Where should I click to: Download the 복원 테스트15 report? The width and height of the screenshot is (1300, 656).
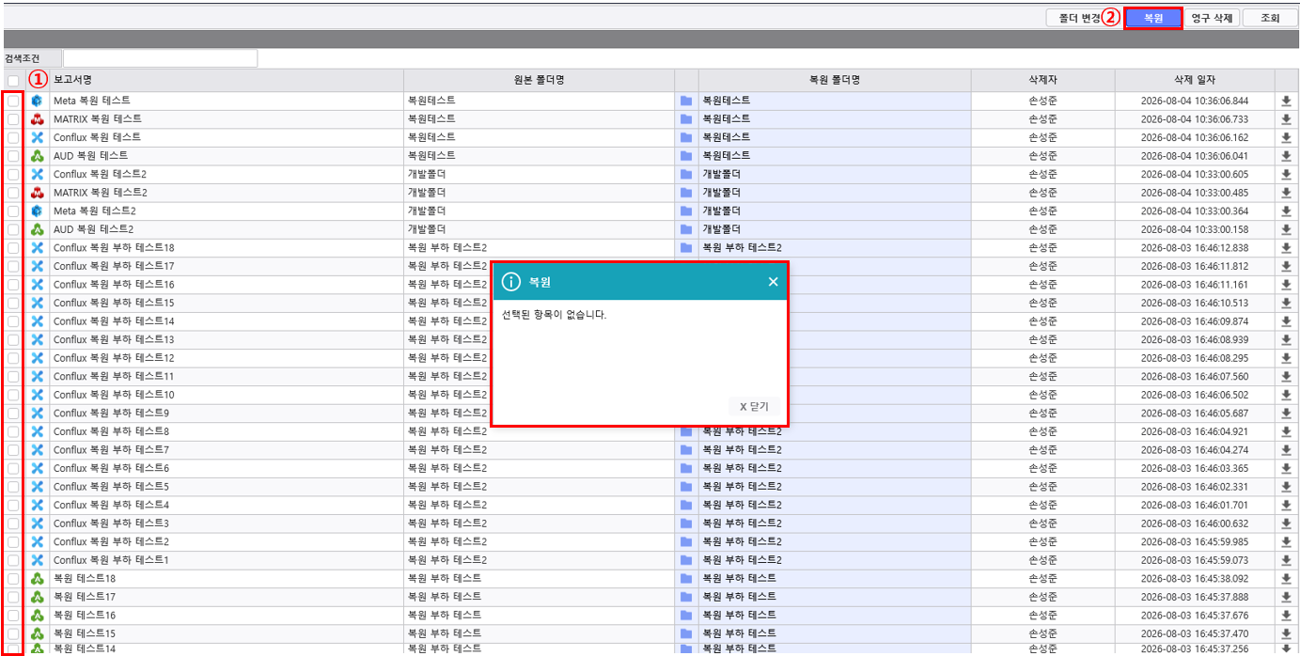(1286, 634)
